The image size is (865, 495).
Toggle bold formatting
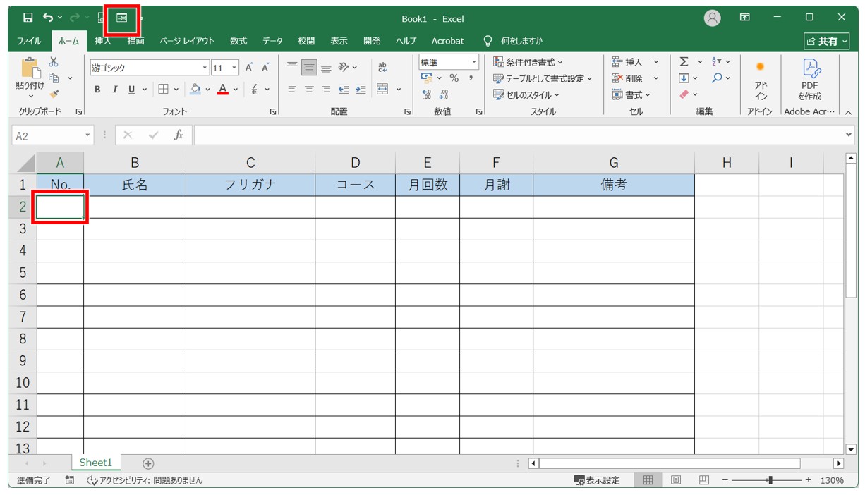(97, 90)
